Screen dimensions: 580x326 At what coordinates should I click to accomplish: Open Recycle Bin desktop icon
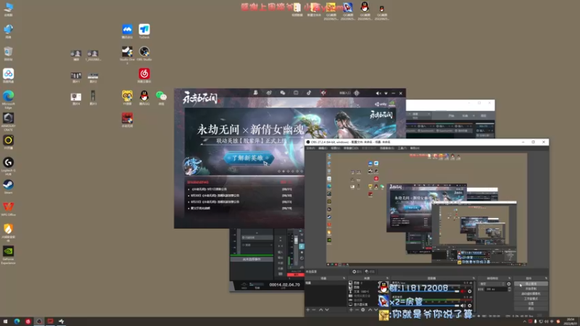coord(8,53)
